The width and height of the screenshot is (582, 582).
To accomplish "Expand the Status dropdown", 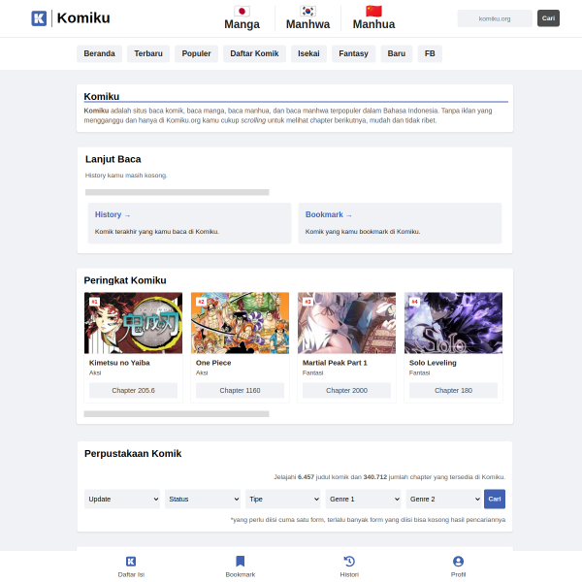I will [203, 499].
